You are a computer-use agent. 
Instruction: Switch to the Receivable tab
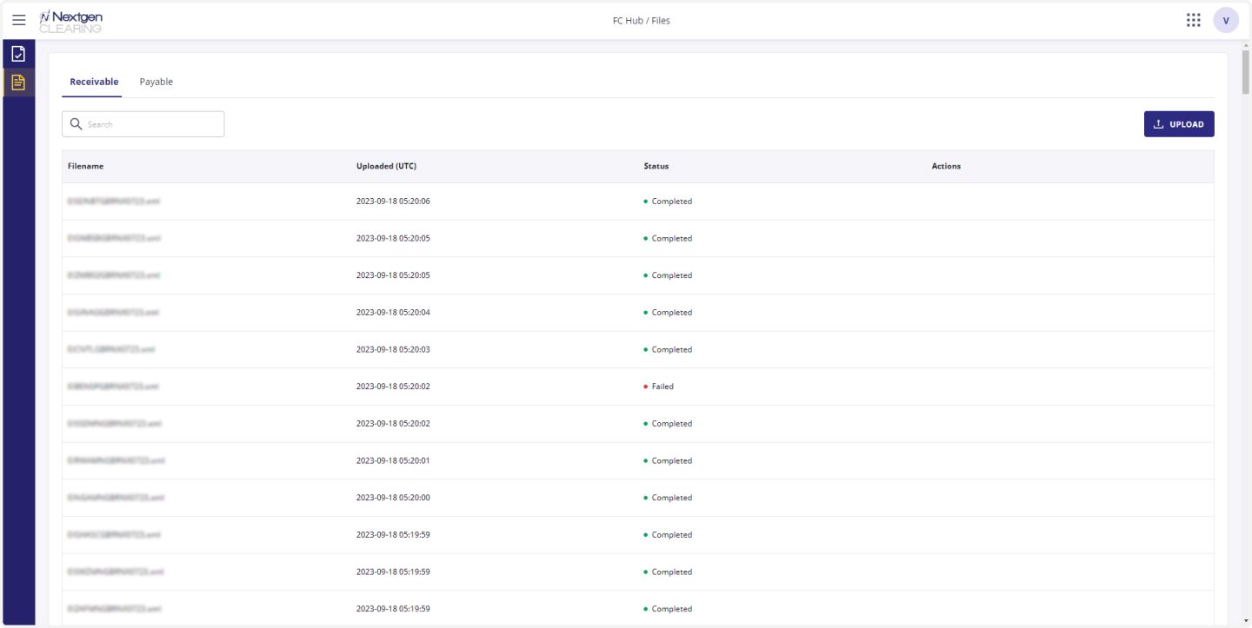coord(94,82)
